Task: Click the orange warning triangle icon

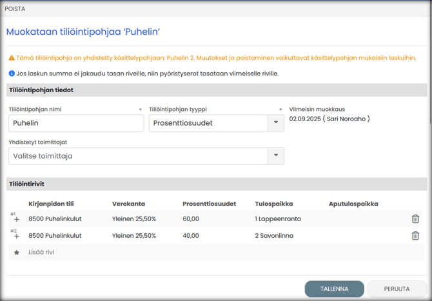Action: click(12, 57)
